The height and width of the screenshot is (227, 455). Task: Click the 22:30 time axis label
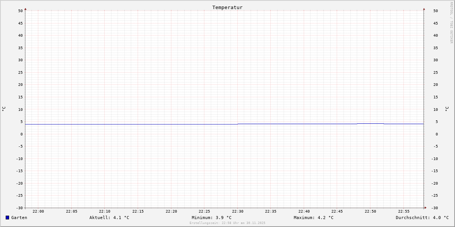[x=238, y=211]
